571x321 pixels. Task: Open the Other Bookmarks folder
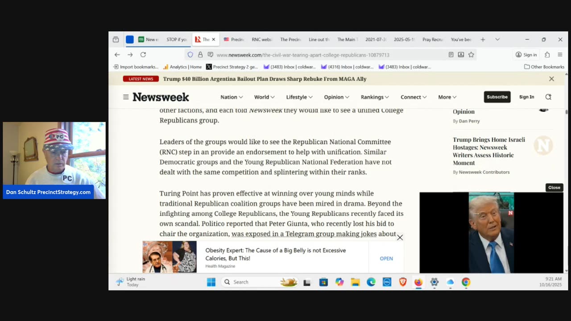(544, 67)
